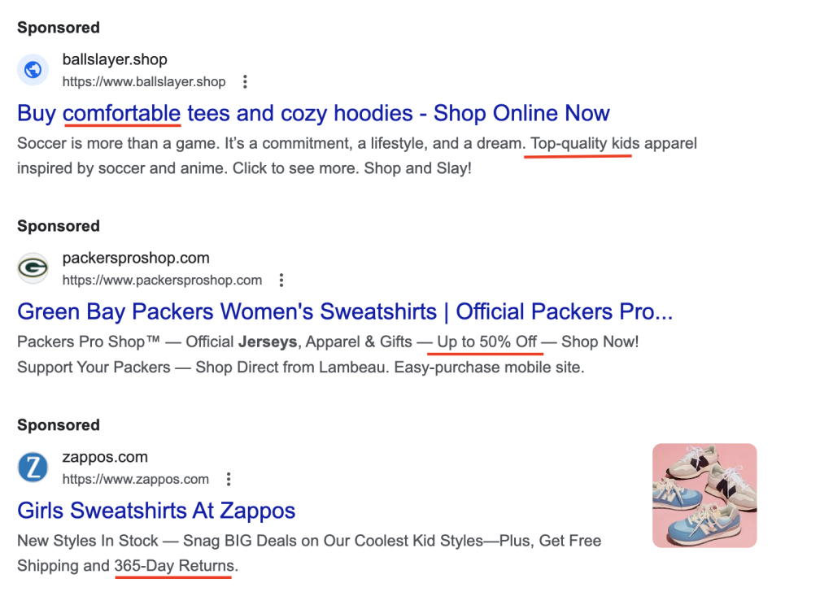Click the https://www.zappos.com URL text
Viewport: 833px width, 609px height.
pyautogui.click(x=136, y=479)
